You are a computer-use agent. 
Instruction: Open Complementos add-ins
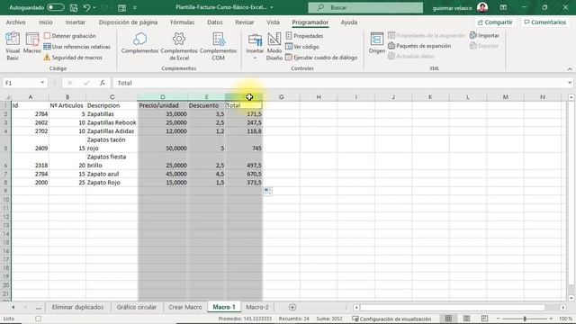[x=139, y=43]
